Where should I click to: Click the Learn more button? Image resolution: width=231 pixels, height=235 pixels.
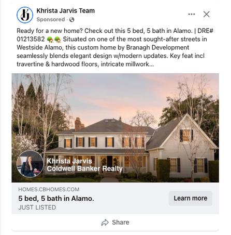(x=191, y=198)
